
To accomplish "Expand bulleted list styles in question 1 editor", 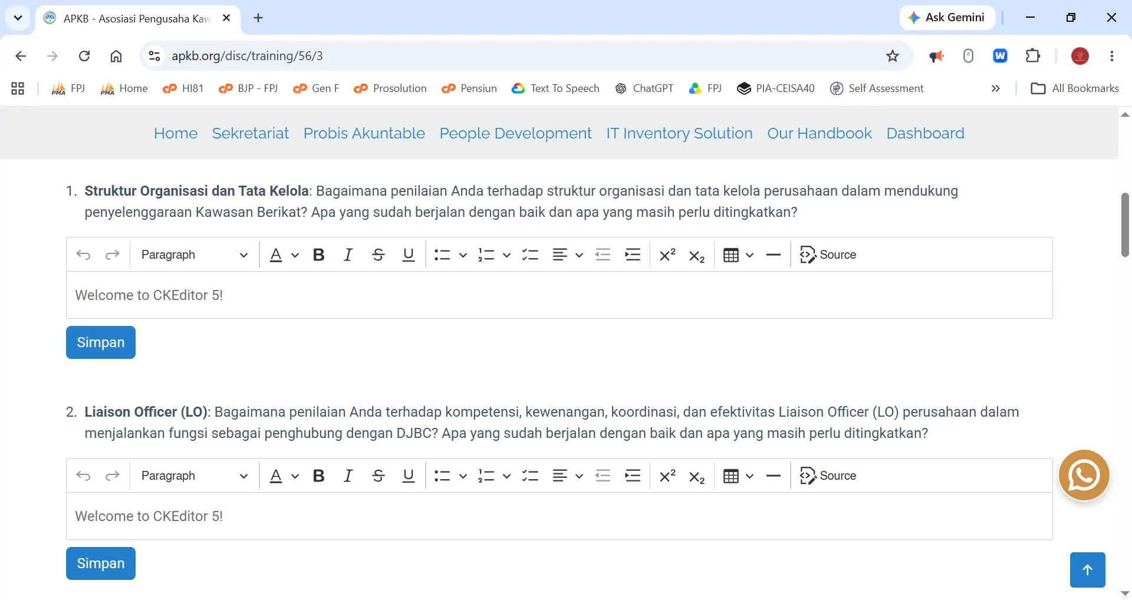I will [463, 255].
